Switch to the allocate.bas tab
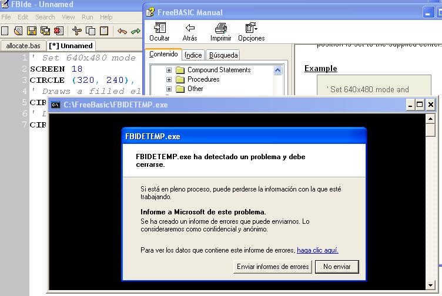442x296 pixels. [x=23, y=46]
